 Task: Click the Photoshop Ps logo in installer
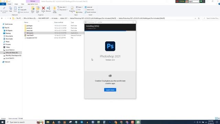coord(110,46)
